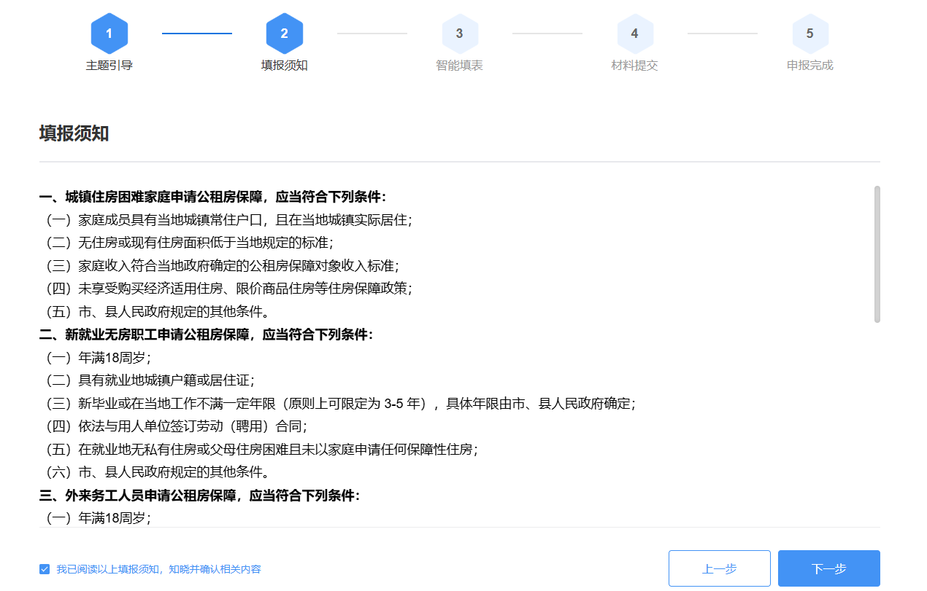Viewport: 927px width, 591px height.
Task: Click the 我已阅读以上填报须知 confirmation text
Action: coord(158,569)
